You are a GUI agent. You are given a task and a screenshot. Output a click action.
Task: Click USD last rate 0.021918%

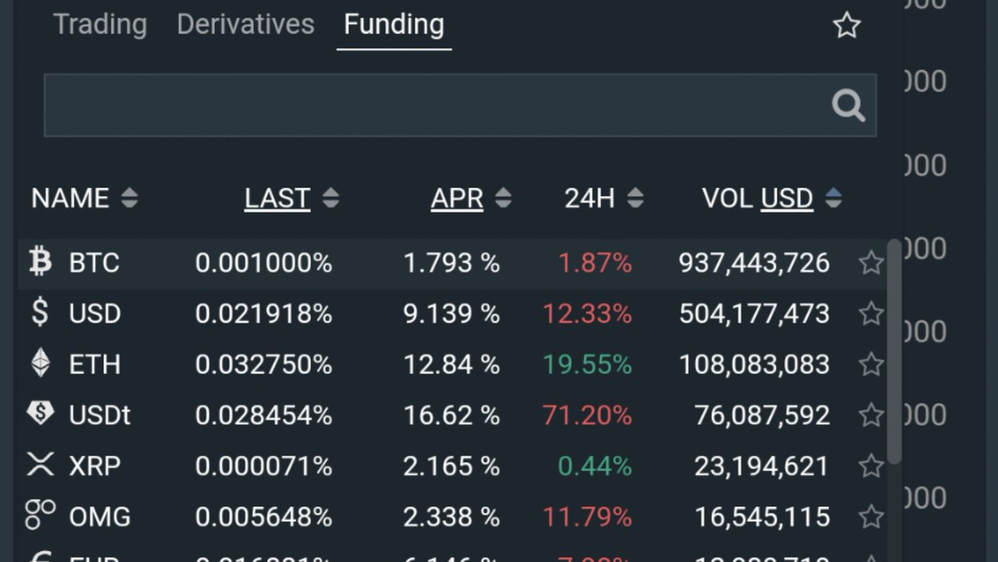(x=264, y=313)
